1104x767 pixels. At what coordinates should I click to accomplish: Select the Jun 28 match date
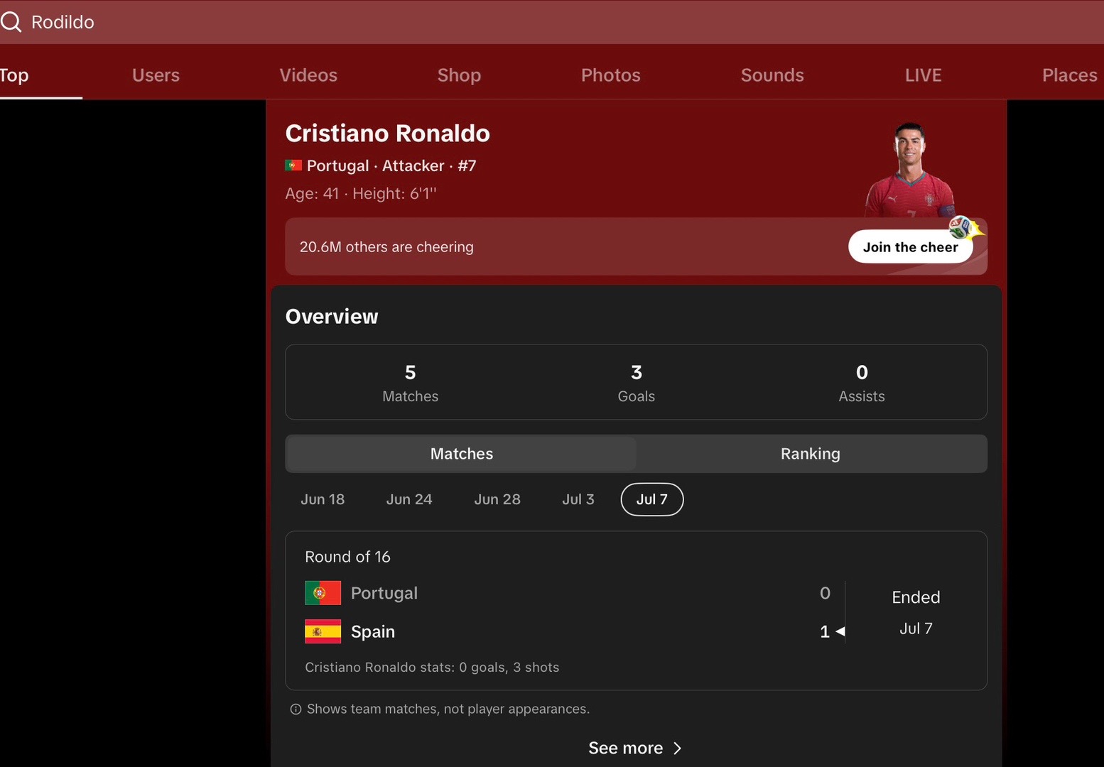pos(497,499)
